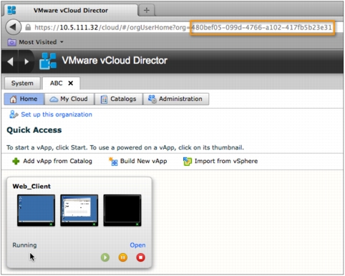The width and height of the screenshot is (345, 276).
Task: Click the Running status text
Action: tap(24, 245)
